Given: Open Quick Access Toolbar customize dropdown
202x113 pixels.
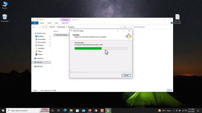Looking at the screenshot, I should [43, 19].
